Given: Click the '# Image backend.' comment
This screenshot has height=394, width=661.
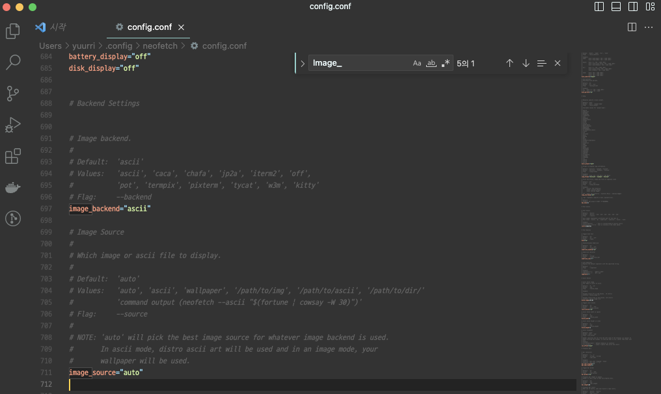Looking at the screenshot, I should tap(100, 138).
